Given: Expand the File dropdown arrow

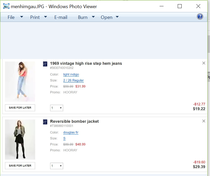Looking at the screenshot, I should click(22, 17).
